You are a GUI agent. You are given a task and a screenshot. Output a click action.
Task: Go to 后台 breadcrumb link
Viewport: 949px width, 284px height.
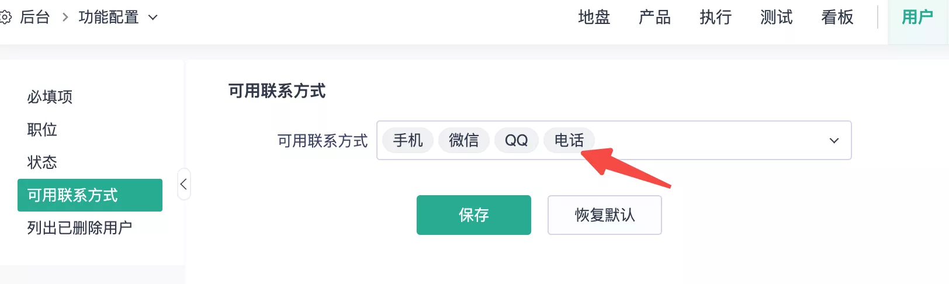(x=35, y=18)
